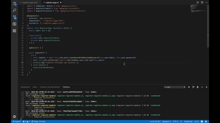Create a new terminal with the plus icon

point(189,87)
